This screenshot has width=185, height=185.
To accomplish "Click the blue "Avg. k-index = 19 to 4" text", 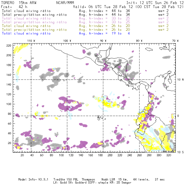I will coord(104,33).
